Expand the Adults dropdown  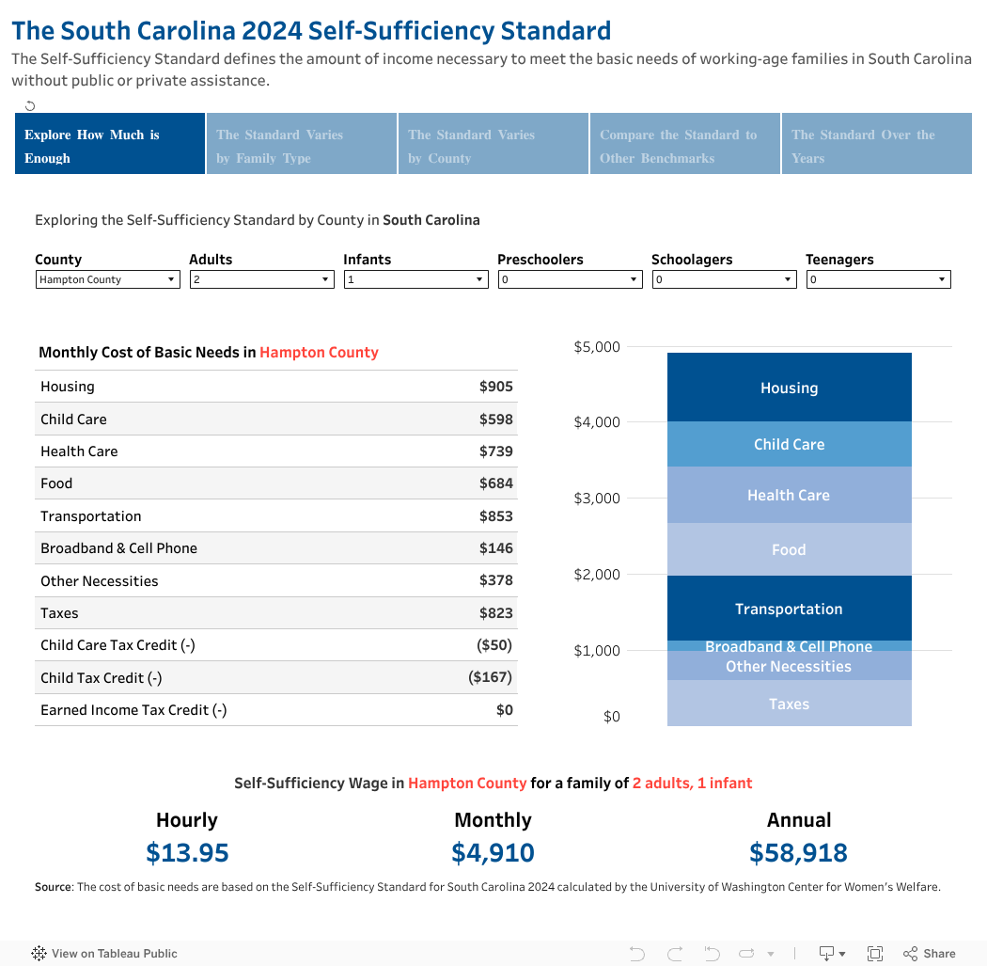click(262, 279)
